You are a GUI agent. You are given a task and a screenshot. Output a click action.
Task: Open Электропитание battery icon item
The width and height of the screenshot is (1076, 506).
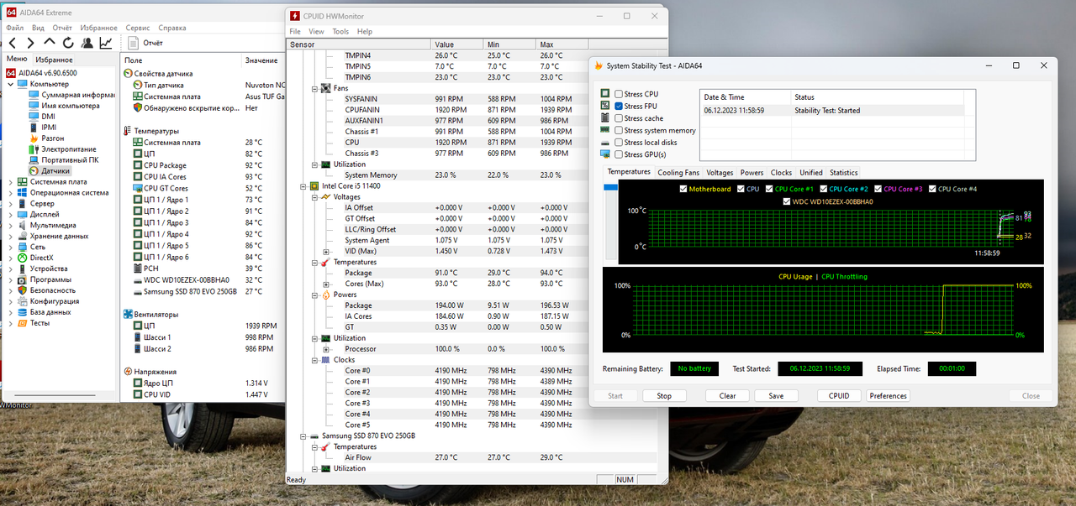34,149
